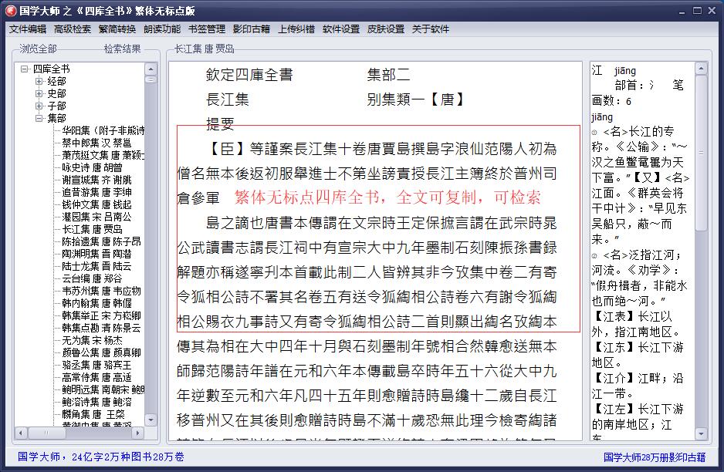Select 灌园集 宋 吕南公 entry
Image resolution: width=724 pixels, height=472 pixels.
[97, 217]
